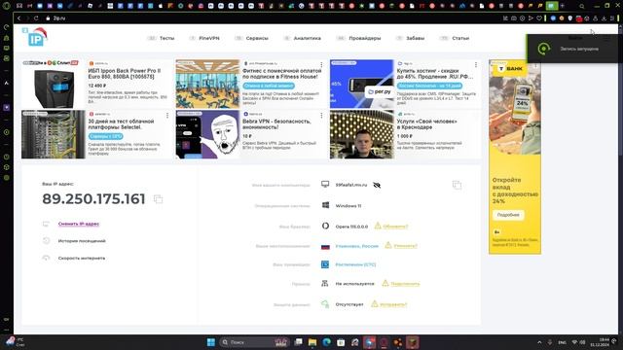This screenshot has height=350, width=623.
Task: Click the taskbar search box
Action: pyautogui.click(x=254, y=342)
